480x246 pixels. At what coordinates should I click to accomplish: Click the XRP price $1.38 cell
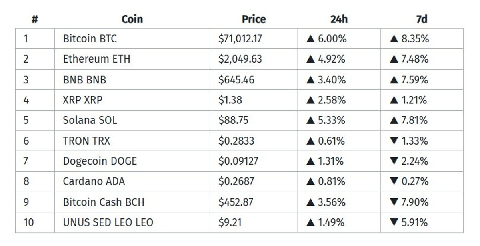[x=230, y=100]
